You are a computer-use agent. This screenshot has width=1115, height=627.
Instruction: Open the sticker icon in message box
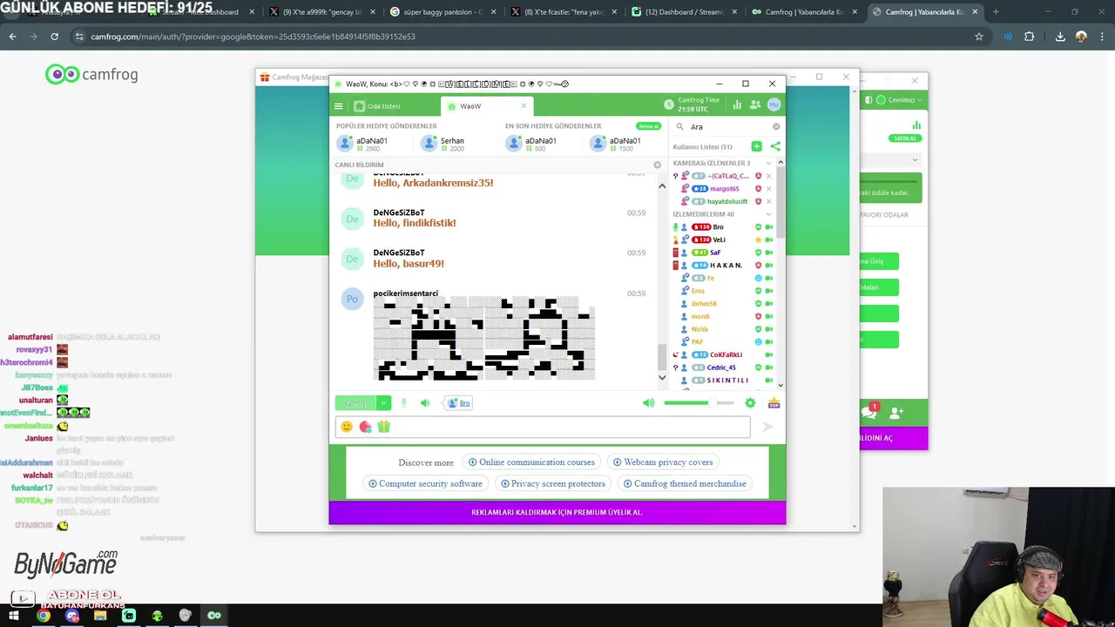click(x=365, y=427)
